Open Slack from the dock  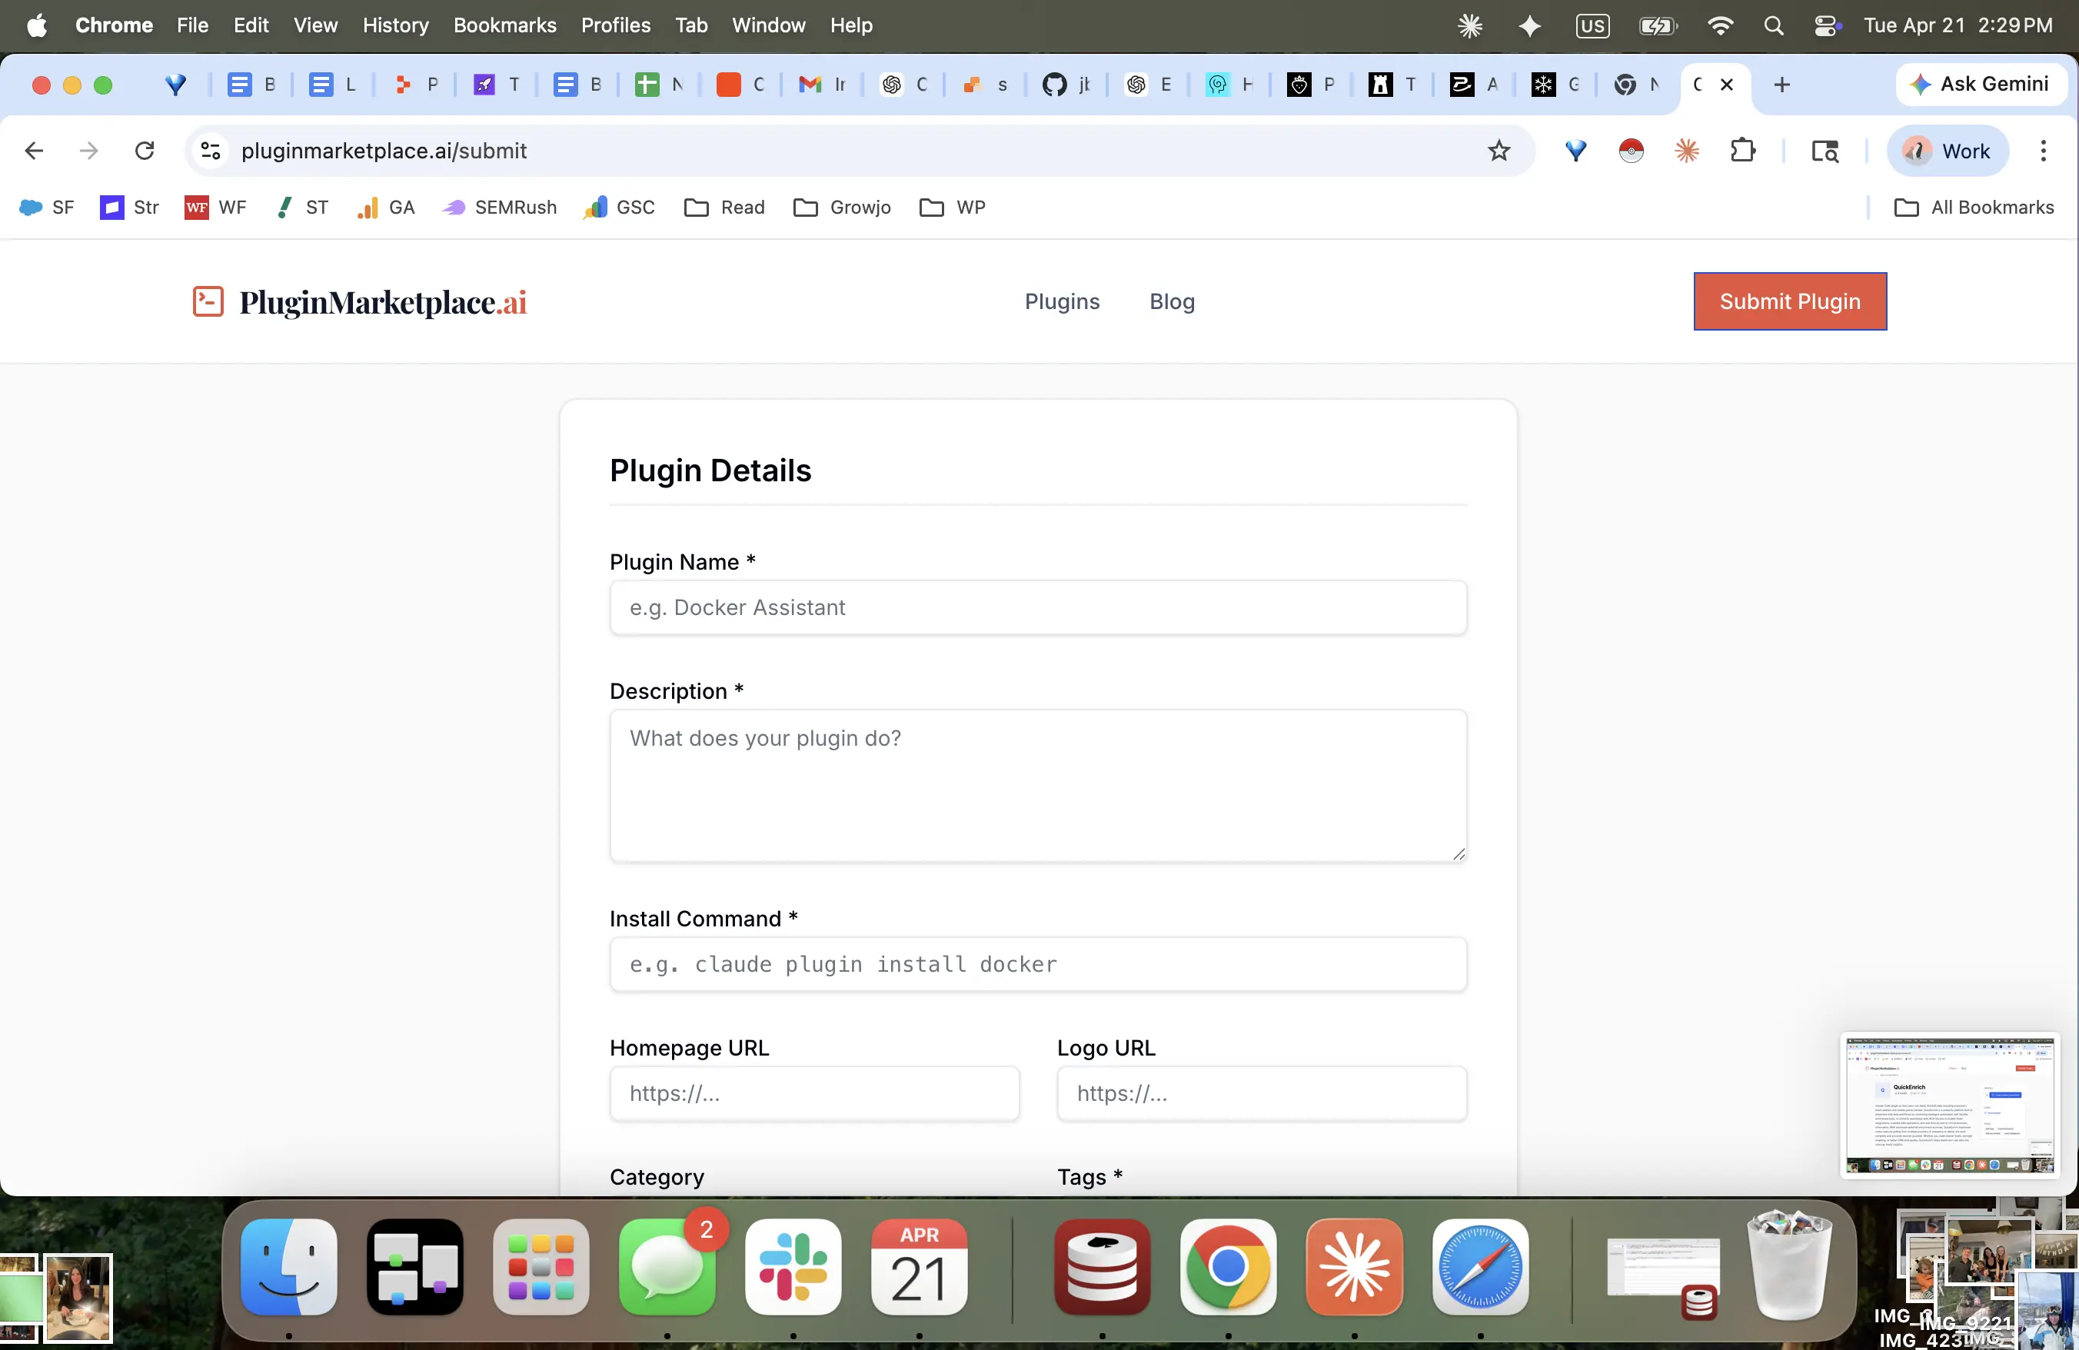click(x=792, y=1266)
